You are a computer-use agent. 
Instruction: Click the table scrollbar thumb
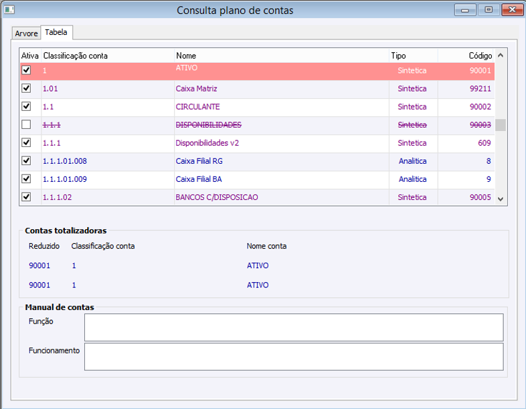click(x=501, y=125)
